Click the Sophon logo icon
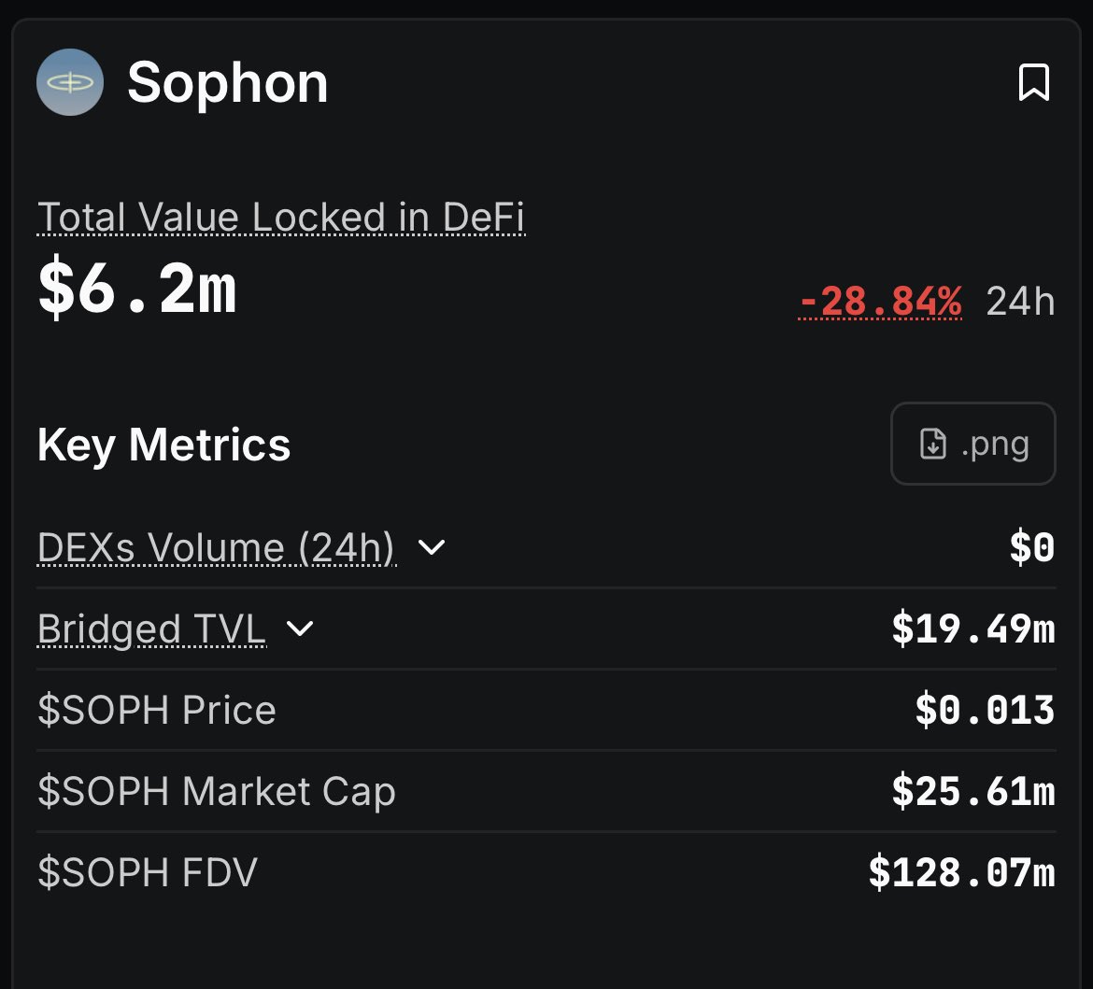This screenshot has width=1093, height=989. [69, 82]
